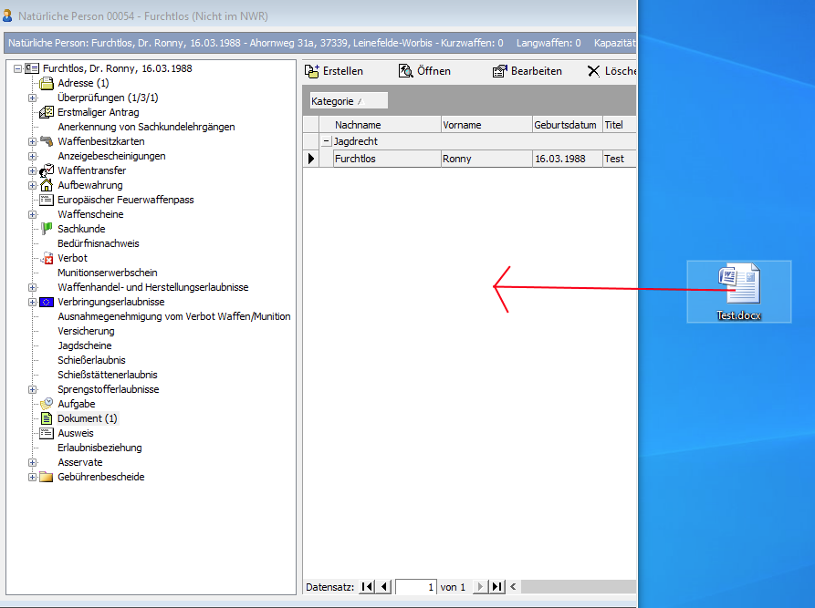Click the Datensatz record number field

click(416, 587)
